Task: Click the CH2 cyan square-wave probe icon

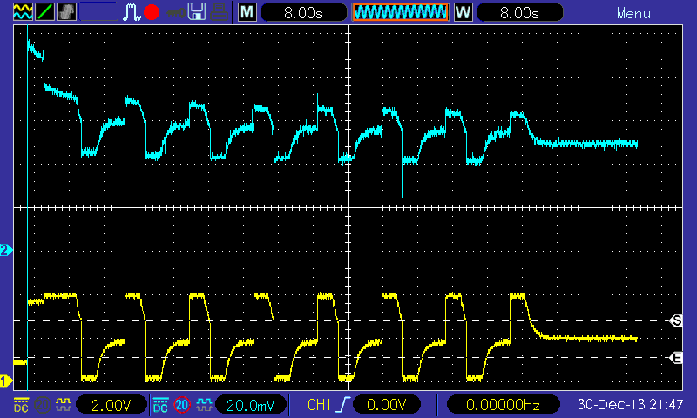Action: (x=204, y=405)
